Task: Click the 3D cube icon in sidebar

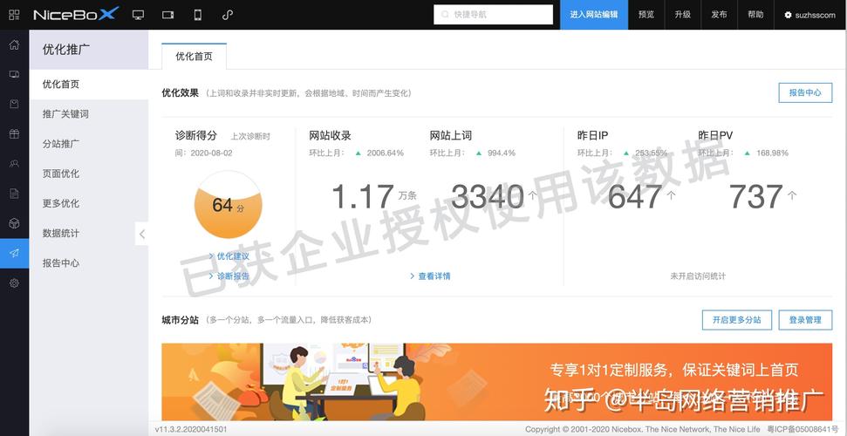Action: click(x=14, y=223)
